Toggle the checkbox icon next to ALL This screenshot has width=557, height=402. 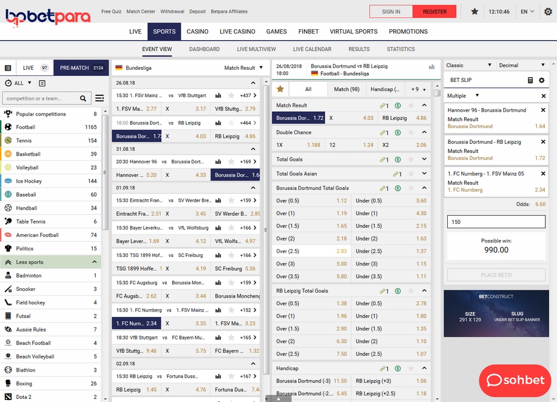click(x=42, y=83)
